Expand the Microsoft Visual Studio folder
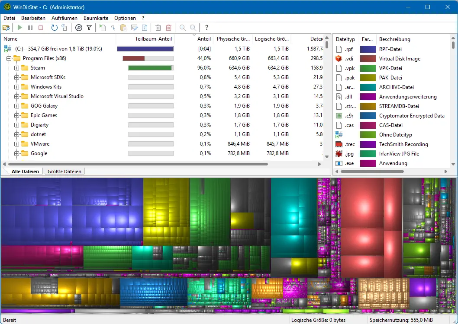Viewport: 458px width, 324px height. pos(17,96)
